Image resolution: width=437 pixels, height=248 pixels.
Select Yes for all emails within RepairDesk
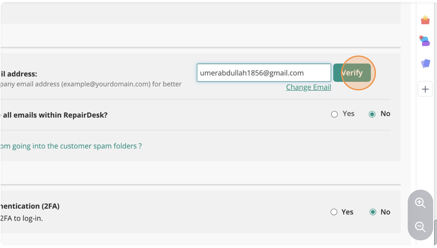(x=335, y=114)
